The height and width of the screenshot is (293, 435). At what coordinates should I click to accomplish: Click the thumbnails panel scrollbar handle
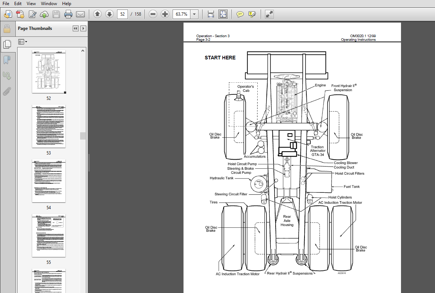pyautogui.click(x=83, y=136)
